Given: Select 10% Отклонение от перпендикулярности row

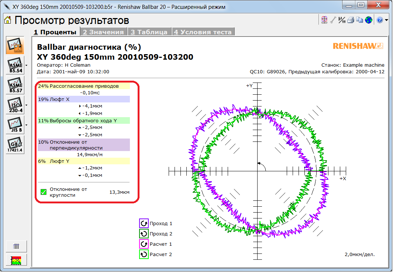Looking at the screenshot, I should [x=84, y=145].
